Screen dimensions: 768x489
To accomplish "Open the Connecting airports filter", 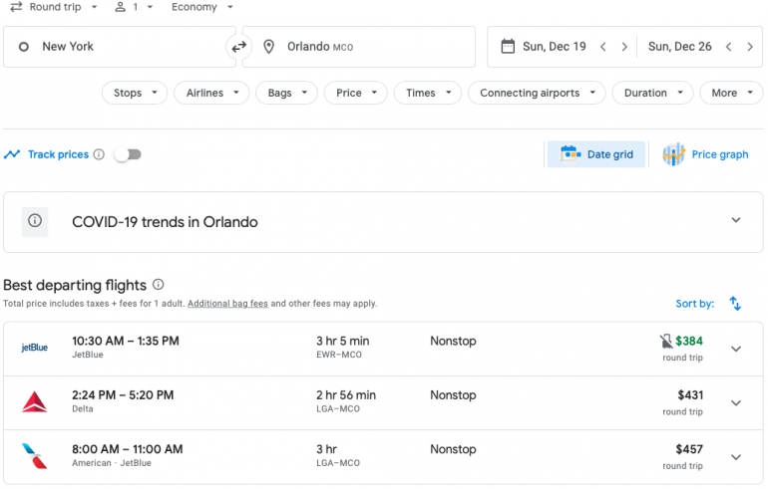I will (x=537, y=93).
